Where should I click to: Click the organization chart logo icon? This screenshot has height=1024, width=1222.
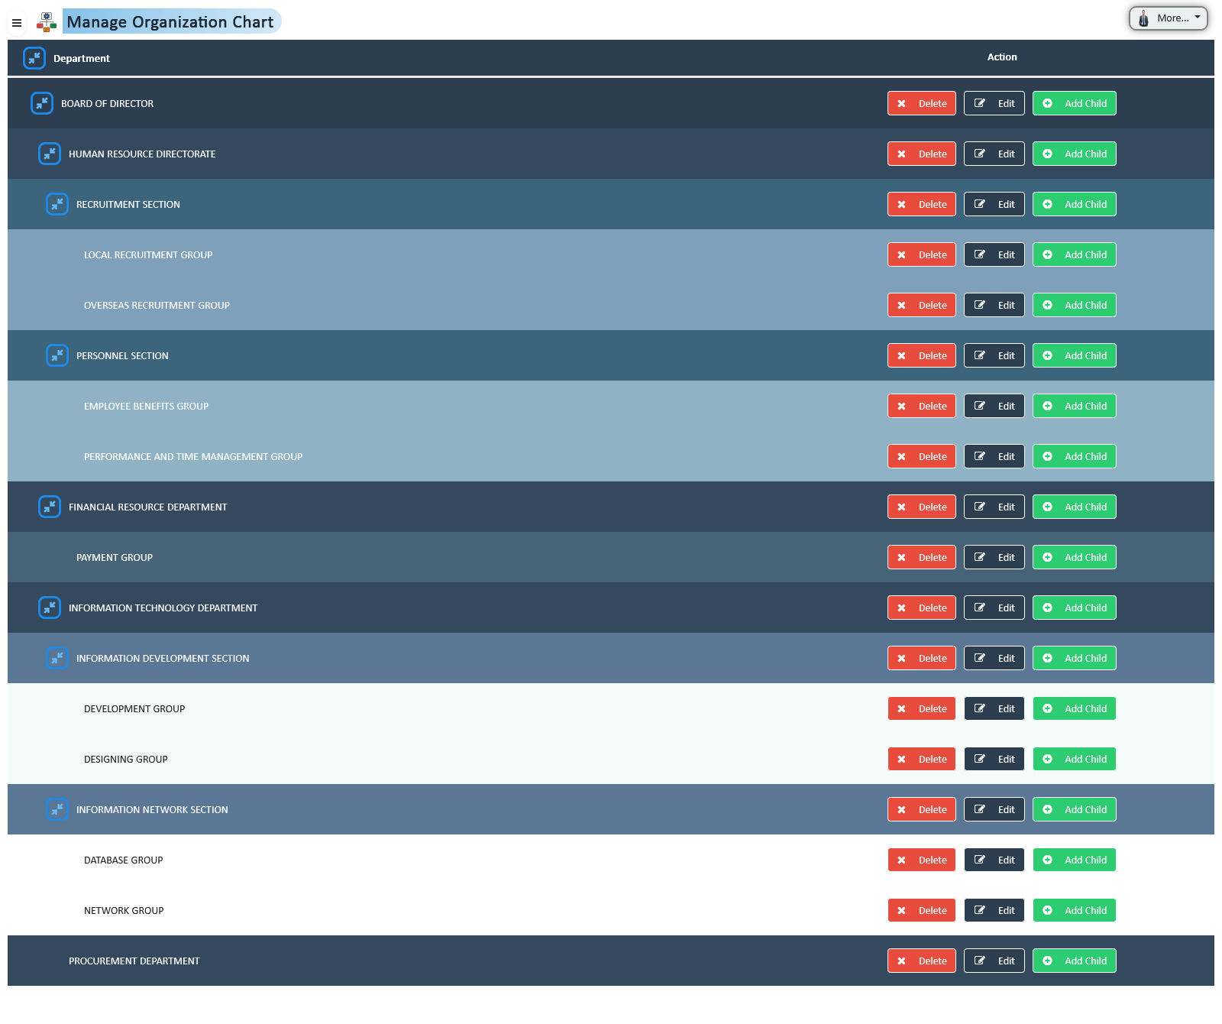coord(47,22)
